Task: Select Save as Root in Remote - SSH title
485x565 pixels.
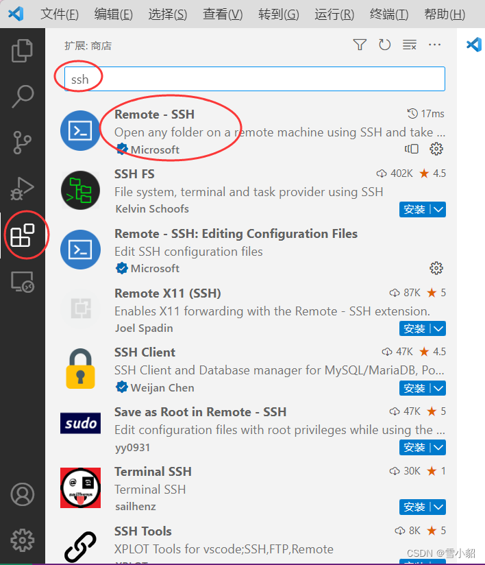Action: click(200, 412)
